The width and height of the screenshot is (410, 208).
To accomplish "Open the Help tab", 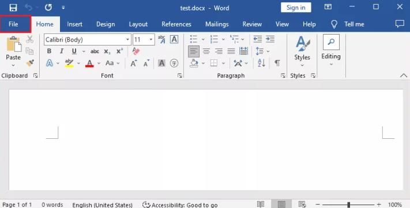I will (309, 24).
